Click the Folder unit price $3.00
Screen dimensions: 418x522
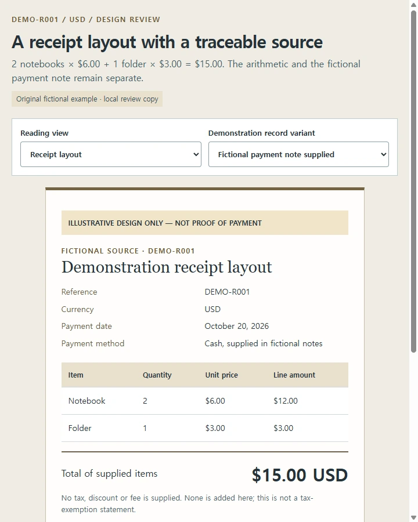coord(215,428)
